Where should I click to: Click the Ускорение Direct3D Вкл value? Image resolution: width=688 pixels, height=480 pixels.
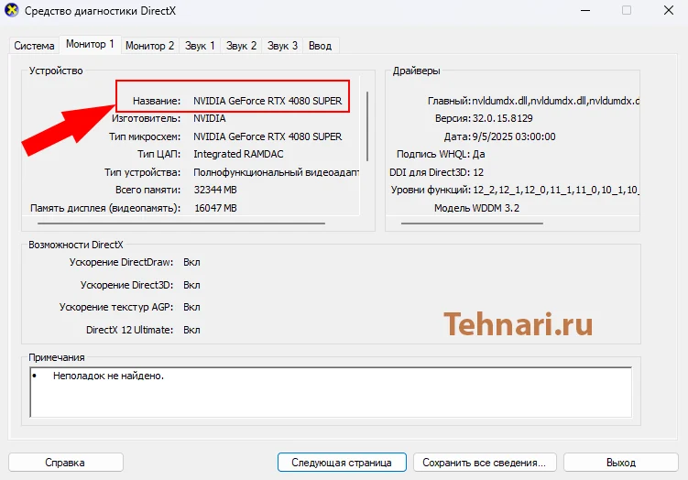point(191,285)
